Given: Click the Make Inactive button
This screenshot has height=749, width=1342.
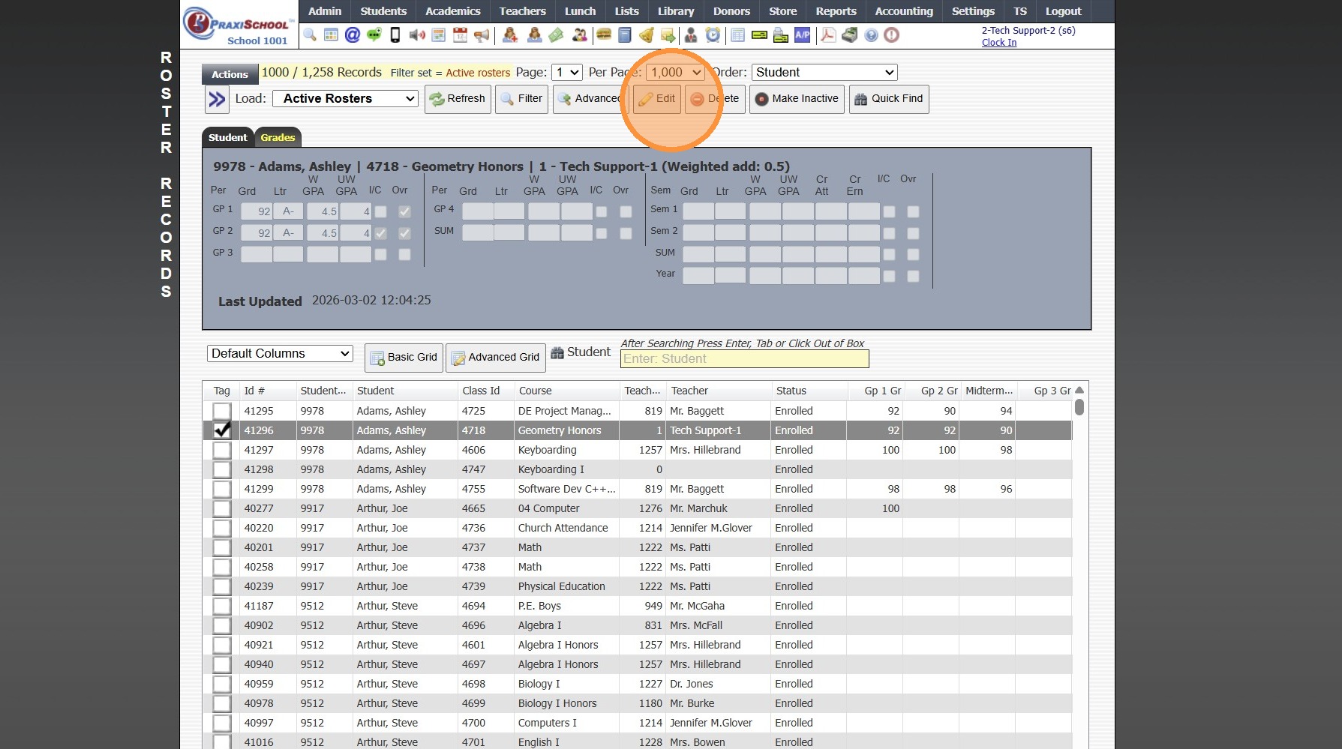Looking at the screenshot, I should point(797,98).
